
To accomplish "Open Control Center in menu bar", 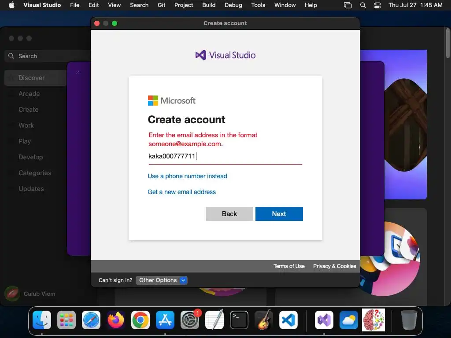I will [377, 5].
